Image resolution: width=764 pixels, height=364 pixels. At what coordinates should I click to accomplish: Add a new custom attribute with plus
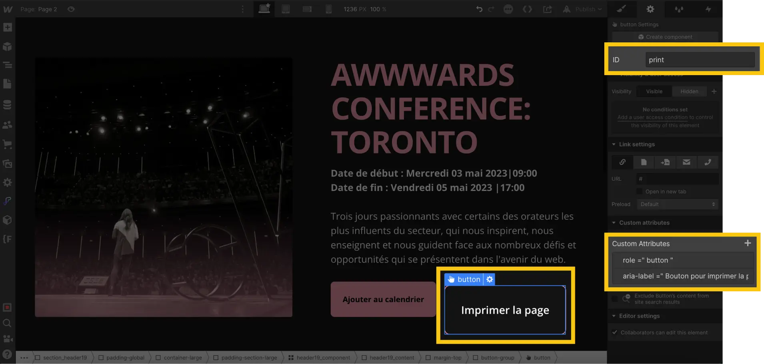tap(747, 243)
